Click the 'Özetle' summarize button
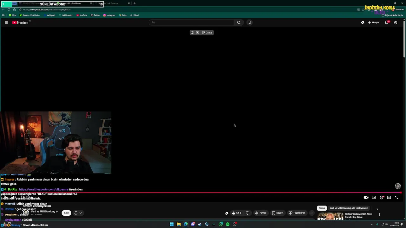This screenshot has width=406, height=228. point(207,33)
